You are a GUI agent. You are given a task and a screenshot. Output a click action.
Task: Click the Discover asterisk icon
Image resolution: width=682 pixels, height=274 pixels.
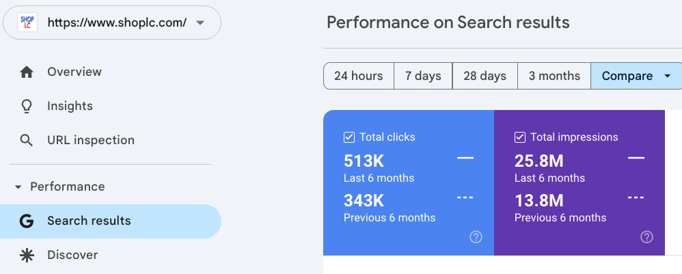pos(27,255)
